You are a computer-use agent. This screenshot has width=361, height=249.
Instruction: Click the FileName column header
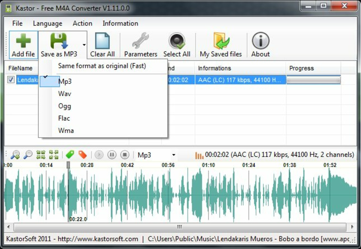point(22,68)
